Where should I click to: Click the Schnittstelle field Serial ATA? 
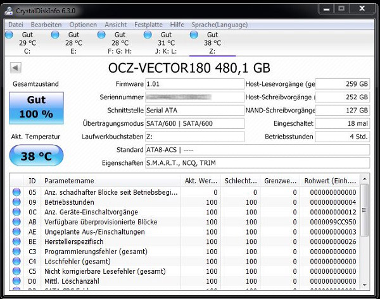pos(194,111)
